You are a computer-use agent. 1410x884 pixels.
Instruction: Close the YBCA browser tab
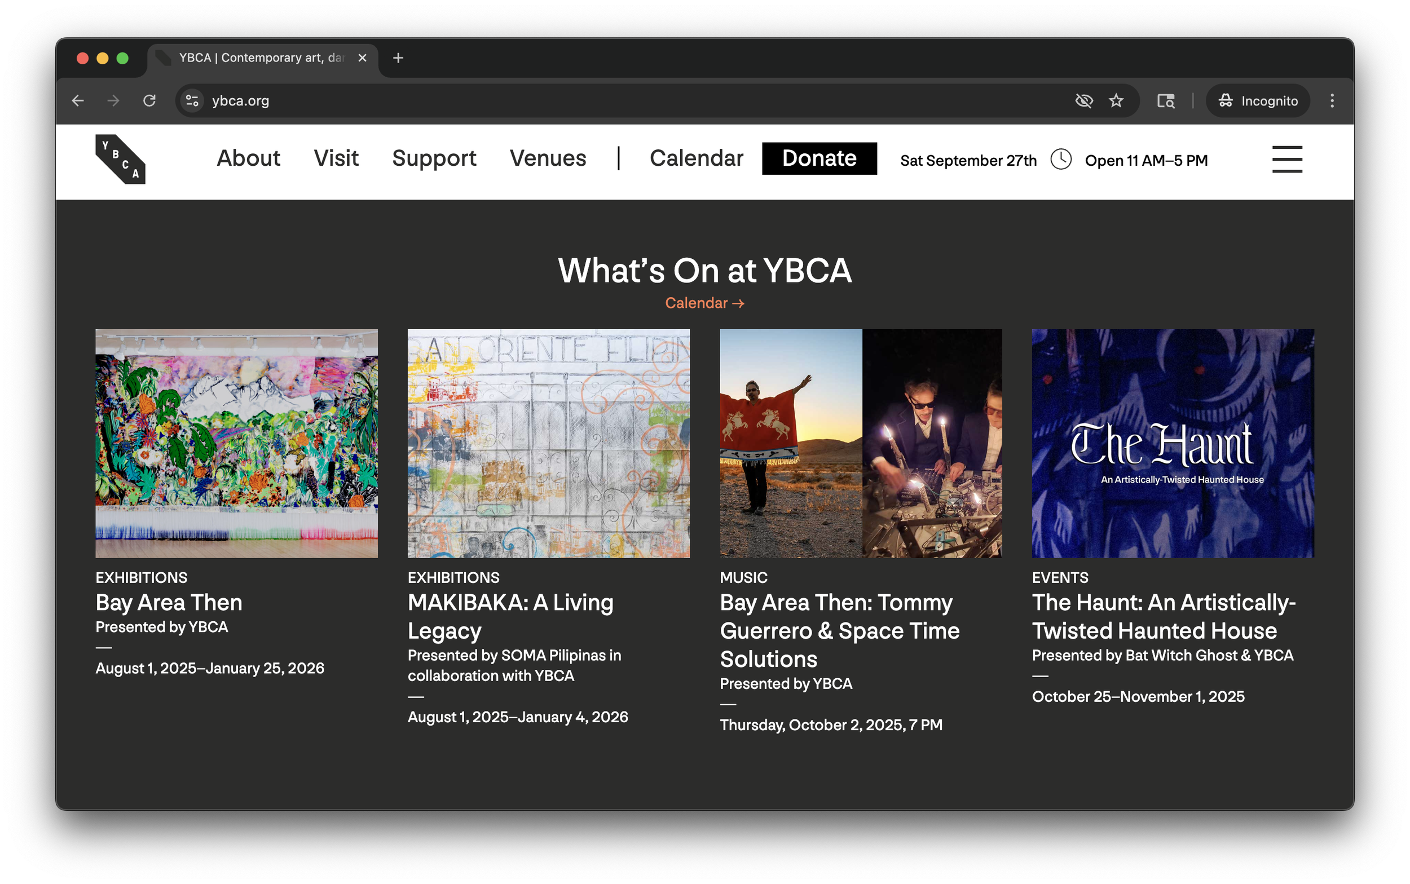click(362, 58)
